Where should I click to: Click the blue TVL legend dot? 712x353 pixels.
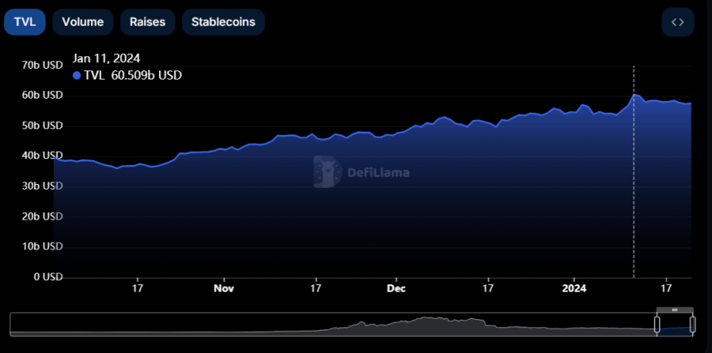77,75
